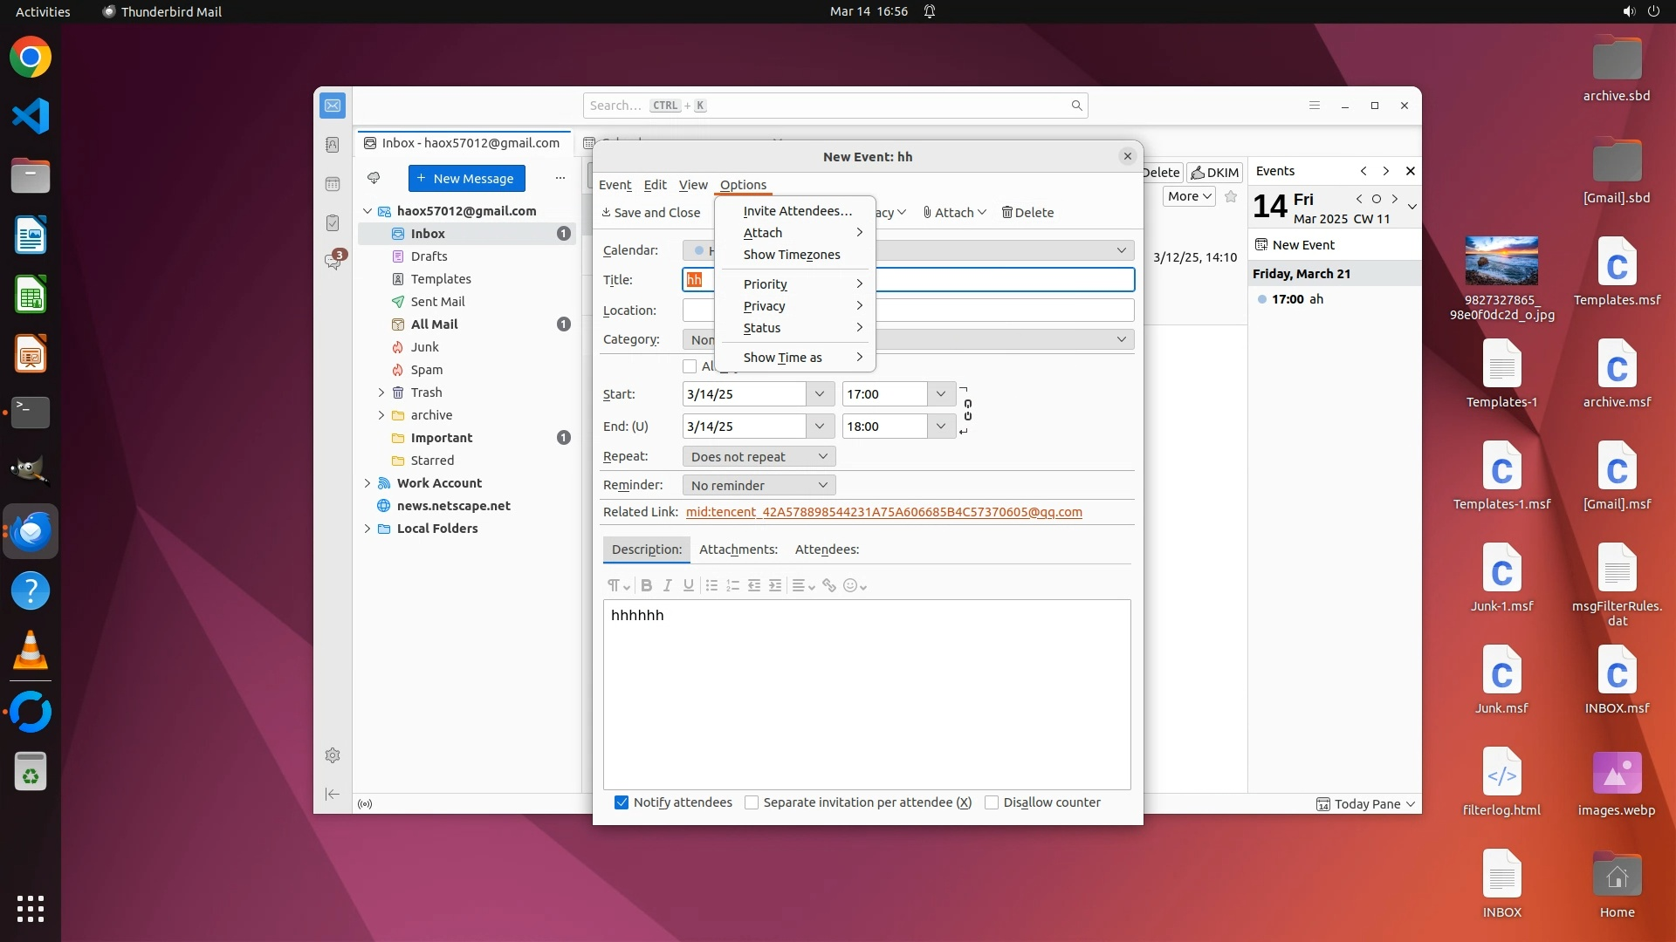Enable Separate invitation per attendee
Image resolution: width=1676 pixels, height=942 pixels.
coord(752,803)
